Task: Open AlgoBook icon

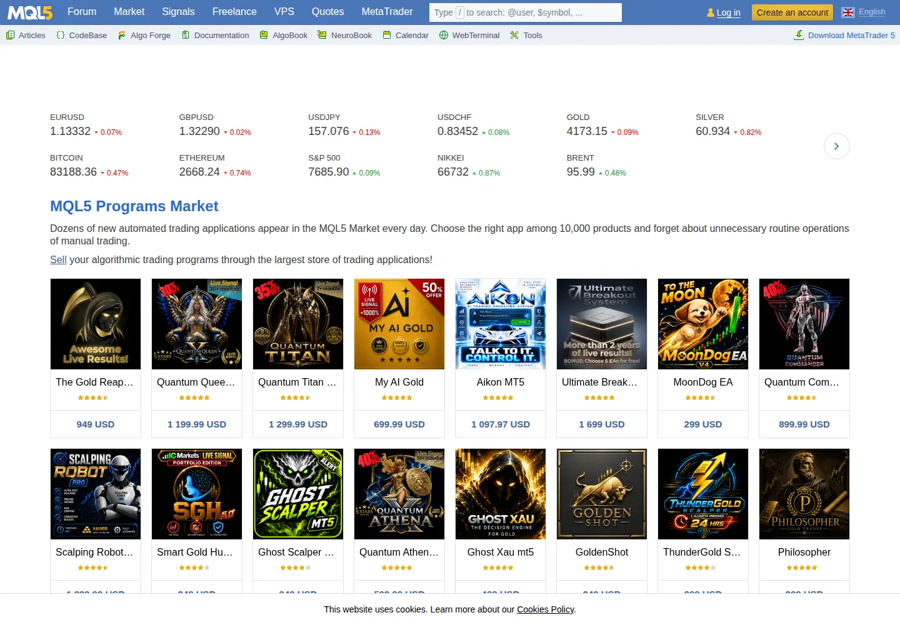Action: point(264,35)
